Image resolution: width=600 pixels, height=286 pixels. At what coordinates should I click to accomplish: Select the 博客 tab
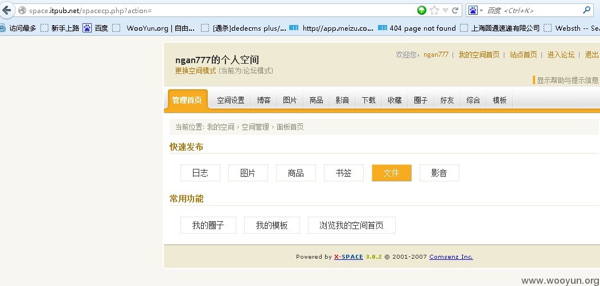[x=264, y=100]
